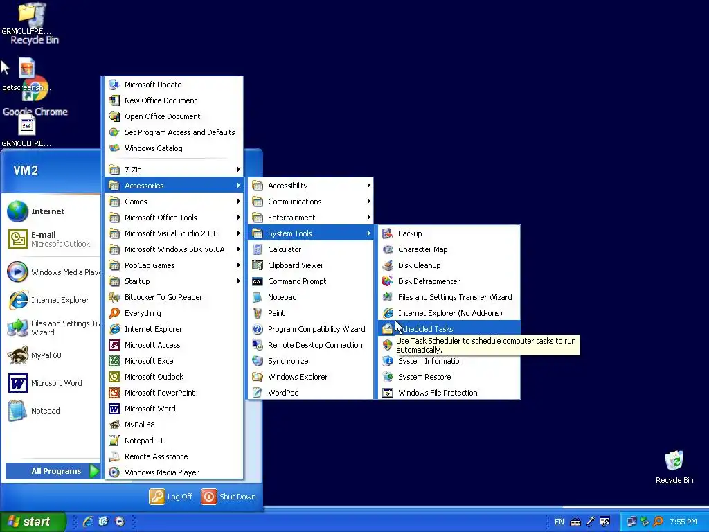Expand the Entertainment submenu
This screenshot has height=532, width=709.
(x=311, y=217)
